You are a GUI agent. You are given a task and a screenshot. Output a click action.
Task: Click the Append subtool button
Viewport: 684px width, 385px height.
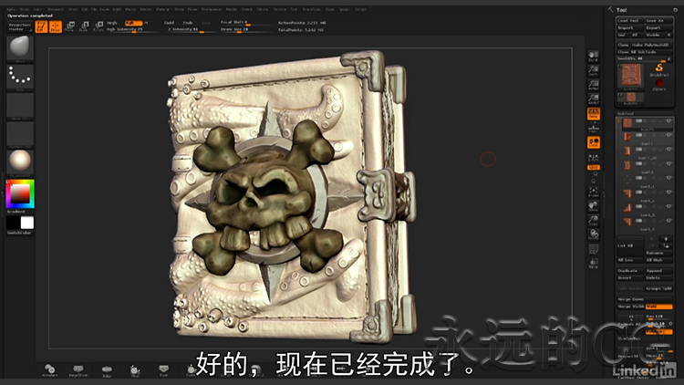tap(658, 271)
